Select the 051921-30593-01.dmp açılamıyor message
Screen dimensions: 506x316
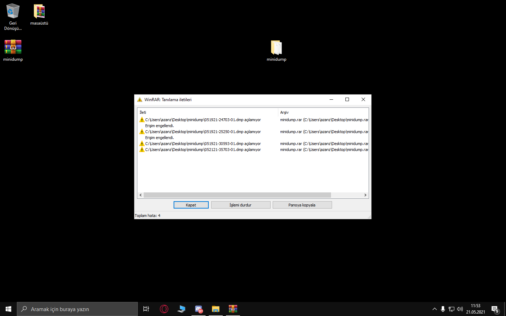(203, 144)
